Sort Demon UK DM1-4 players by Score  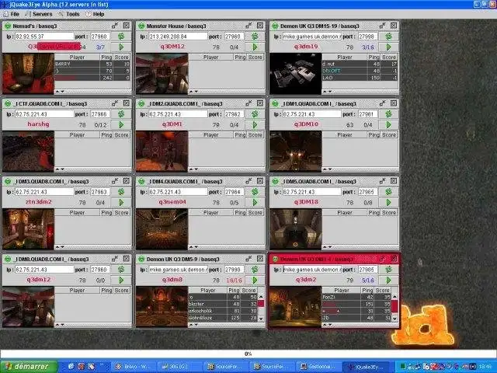point(382,290)
